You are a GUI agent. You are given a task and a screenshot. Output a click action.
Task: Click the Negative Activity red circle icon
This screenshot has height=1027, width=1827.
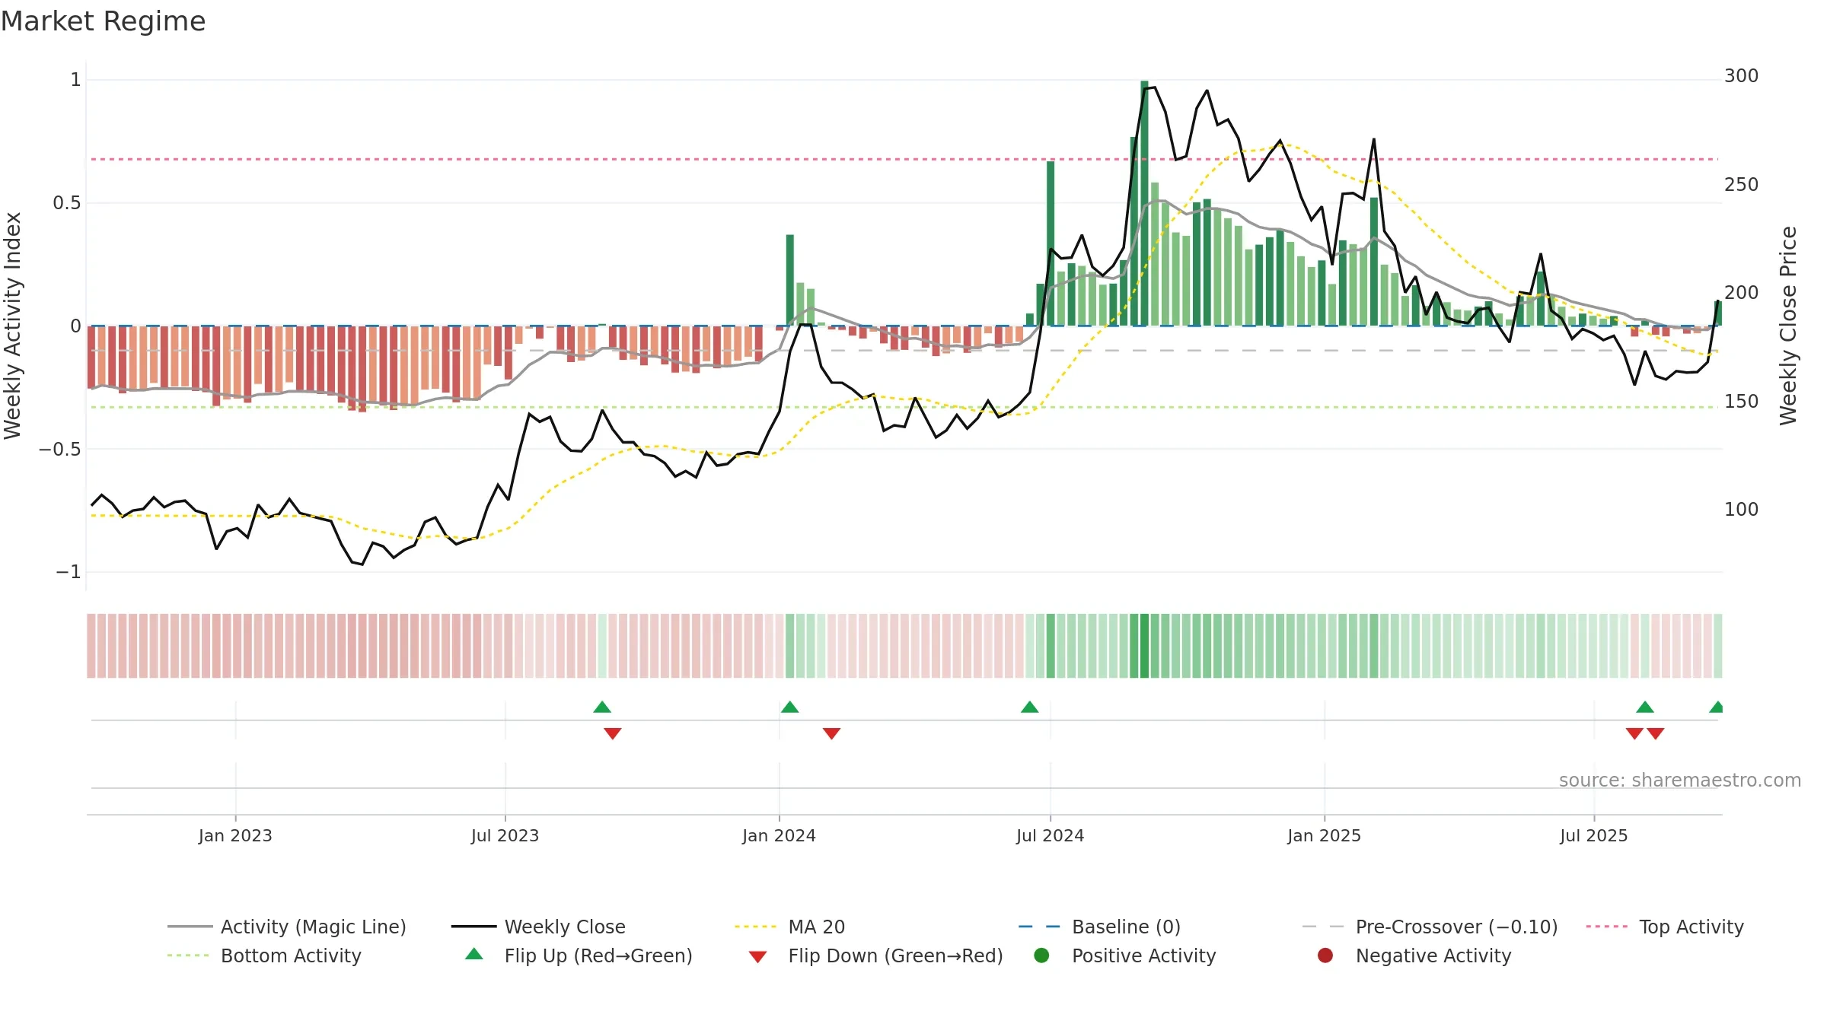coord(1325,955)
